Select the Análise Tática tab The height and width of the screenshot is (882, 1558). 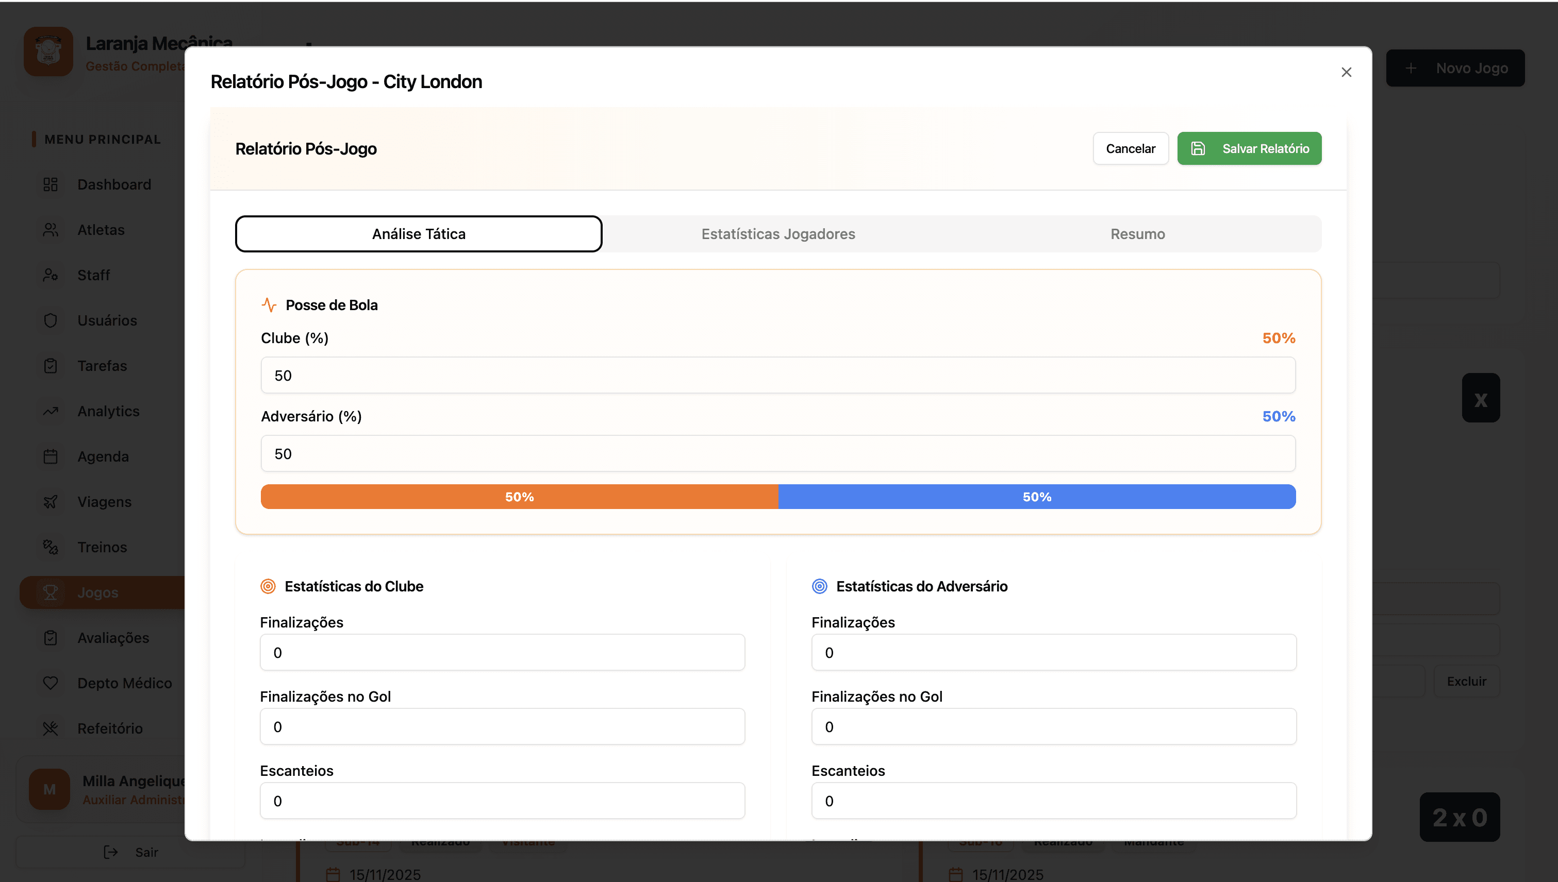pyautogui.click(x=418, y=234)
